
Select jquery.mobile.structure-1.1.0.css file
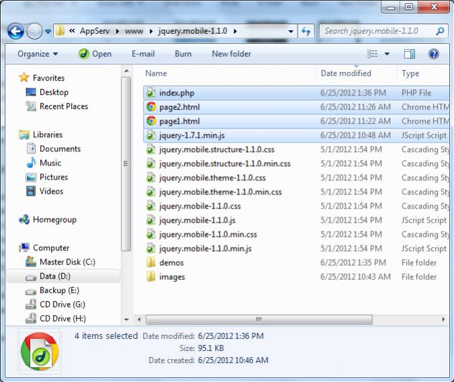point(216,149)
